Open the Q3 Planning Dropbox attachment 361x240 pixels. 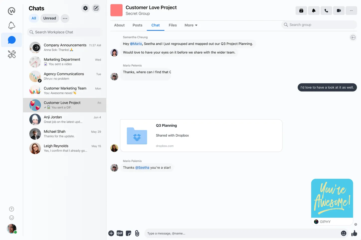point(201,135)
